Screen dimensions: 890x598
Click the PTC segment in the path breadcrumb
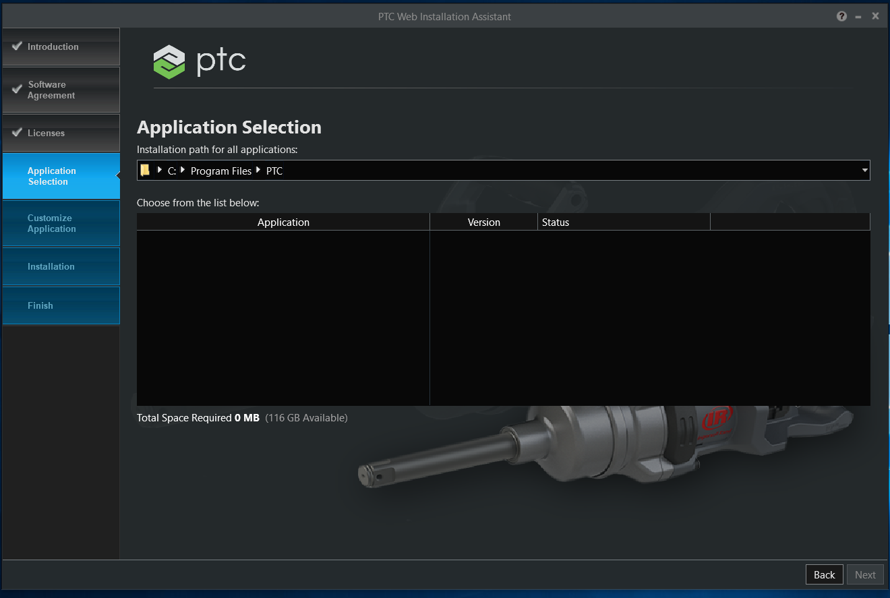pyautogui.click(x=274, y=171)
